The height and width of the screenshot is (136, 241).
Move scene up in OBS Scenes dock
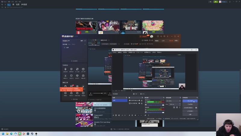pyautogui.click(x=122, y=115)
